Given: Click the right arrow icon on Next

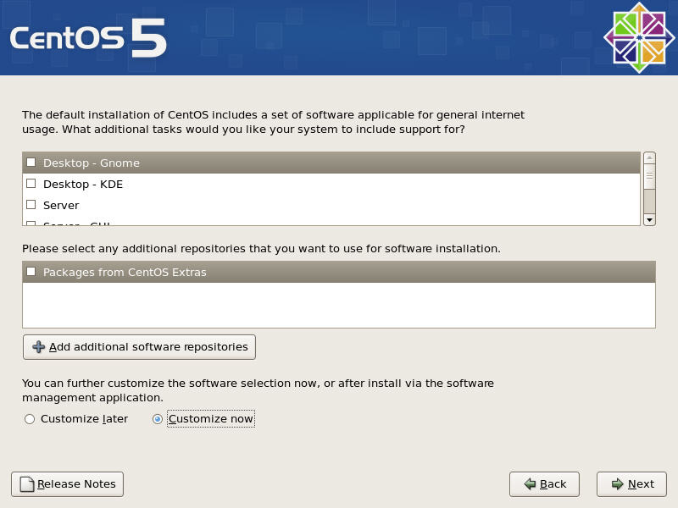Looking at the screenshot, I should coord(618,483).
